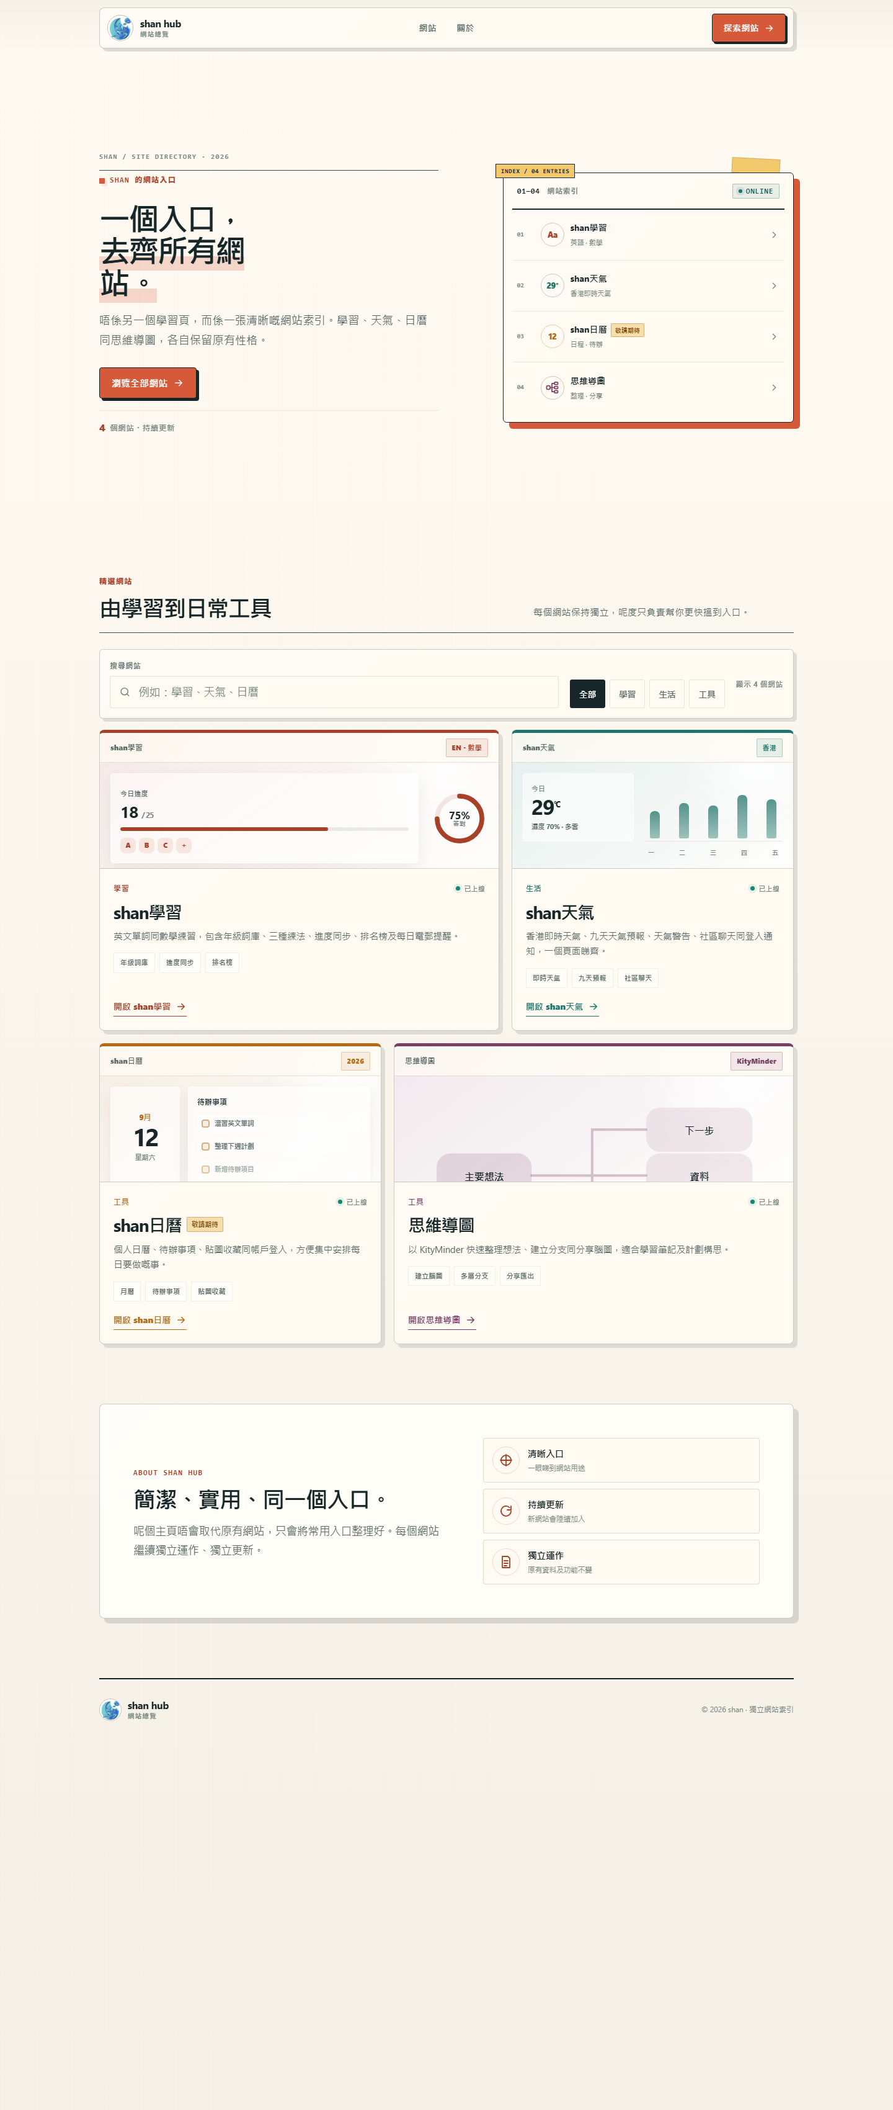Tick the 新增待辦項目 checkbox
Viewport: 893px width, 2110px height.
pyautogui.click(x=205, y=1170)
